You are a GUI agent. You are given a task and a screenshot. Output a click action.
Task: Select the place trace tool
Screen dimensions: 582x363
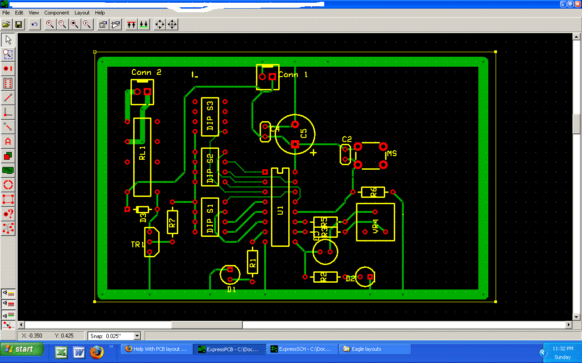point(8,98)
